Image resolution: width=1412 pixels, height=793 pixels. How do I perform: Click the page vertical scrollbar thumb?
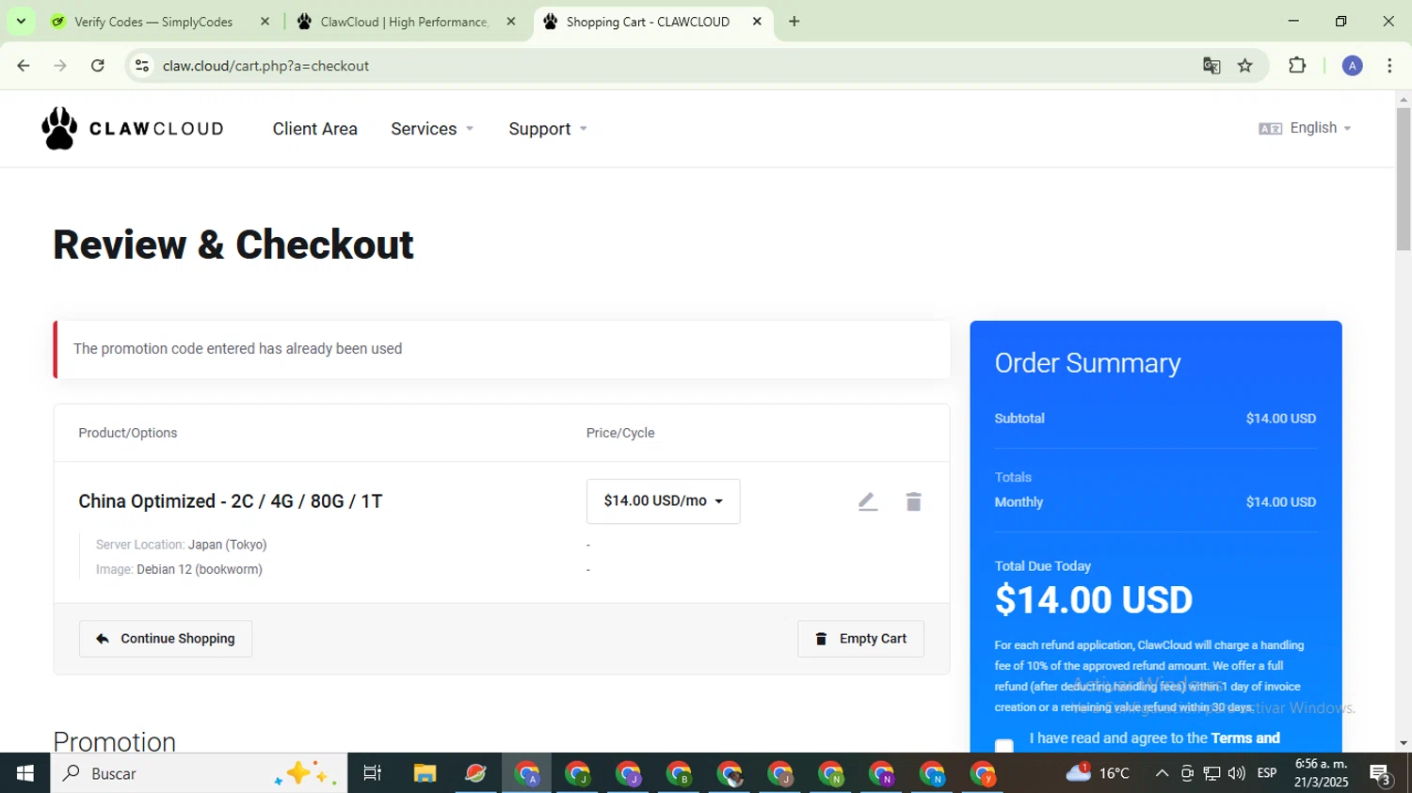pyautogui.click(x=1404, y=179)
